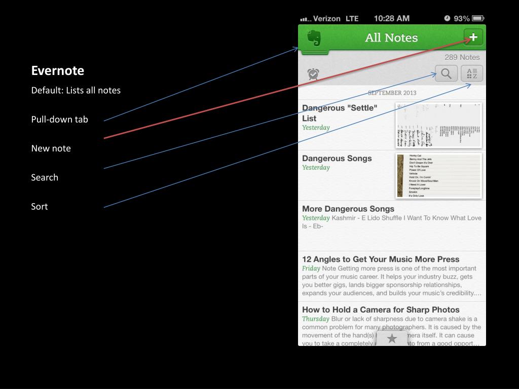The height and width of the screenshot is (389, 519).
Task: Click the New note label
Action: click(x=51, y=148)
